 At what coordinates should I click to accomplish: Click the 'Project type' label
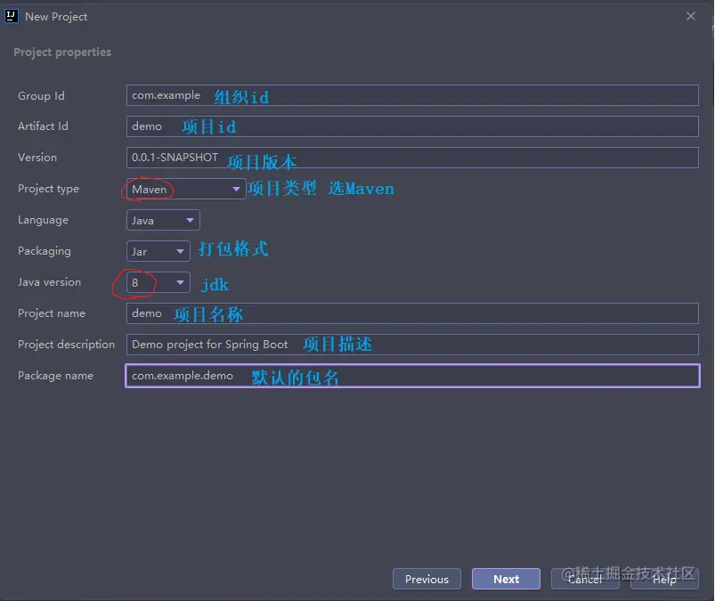click(48, 189)
